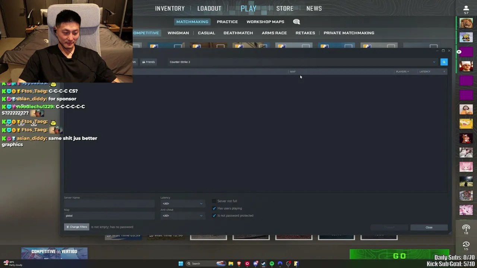
Task: Switch to Steam in the taskbar
Action: [x=263, y=264]
